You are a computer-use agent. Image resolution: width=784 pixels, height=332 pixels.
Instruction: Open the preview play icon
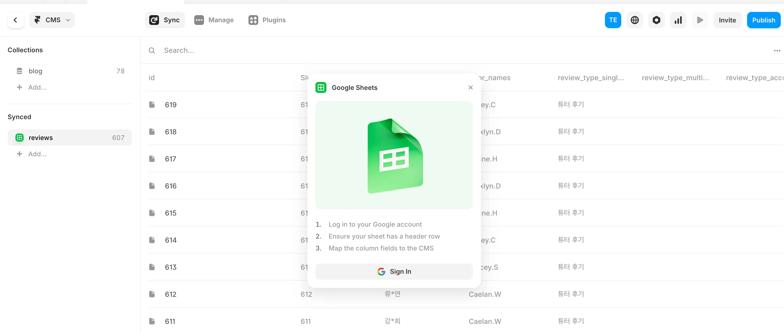pyautogui.click(x=700, y=20)
